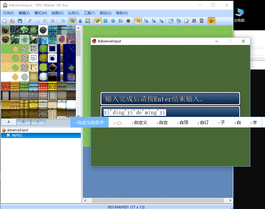Image resolution: width=265 pixels, height=209 pixels.
Task: Open the Character Generator icon
Action: (x=201, y=21)
